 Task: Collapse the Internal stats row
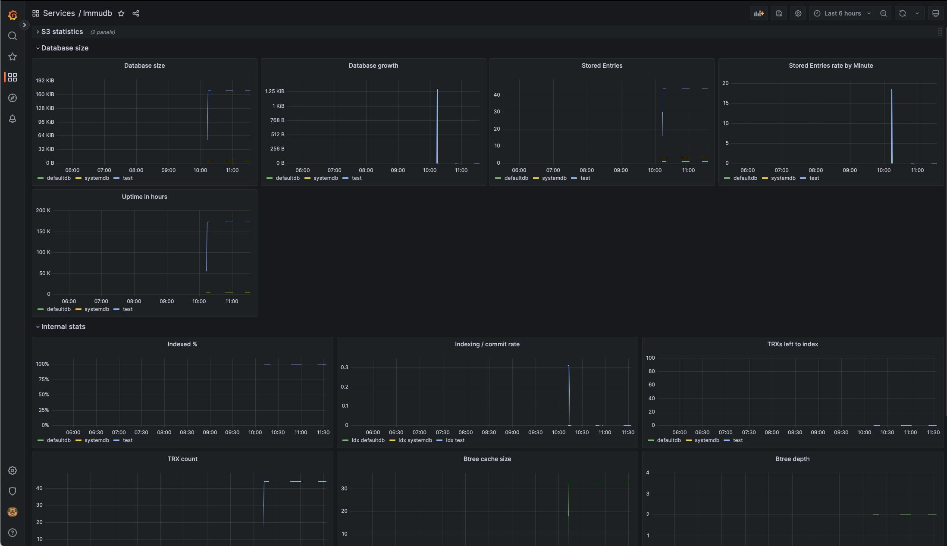63,327
